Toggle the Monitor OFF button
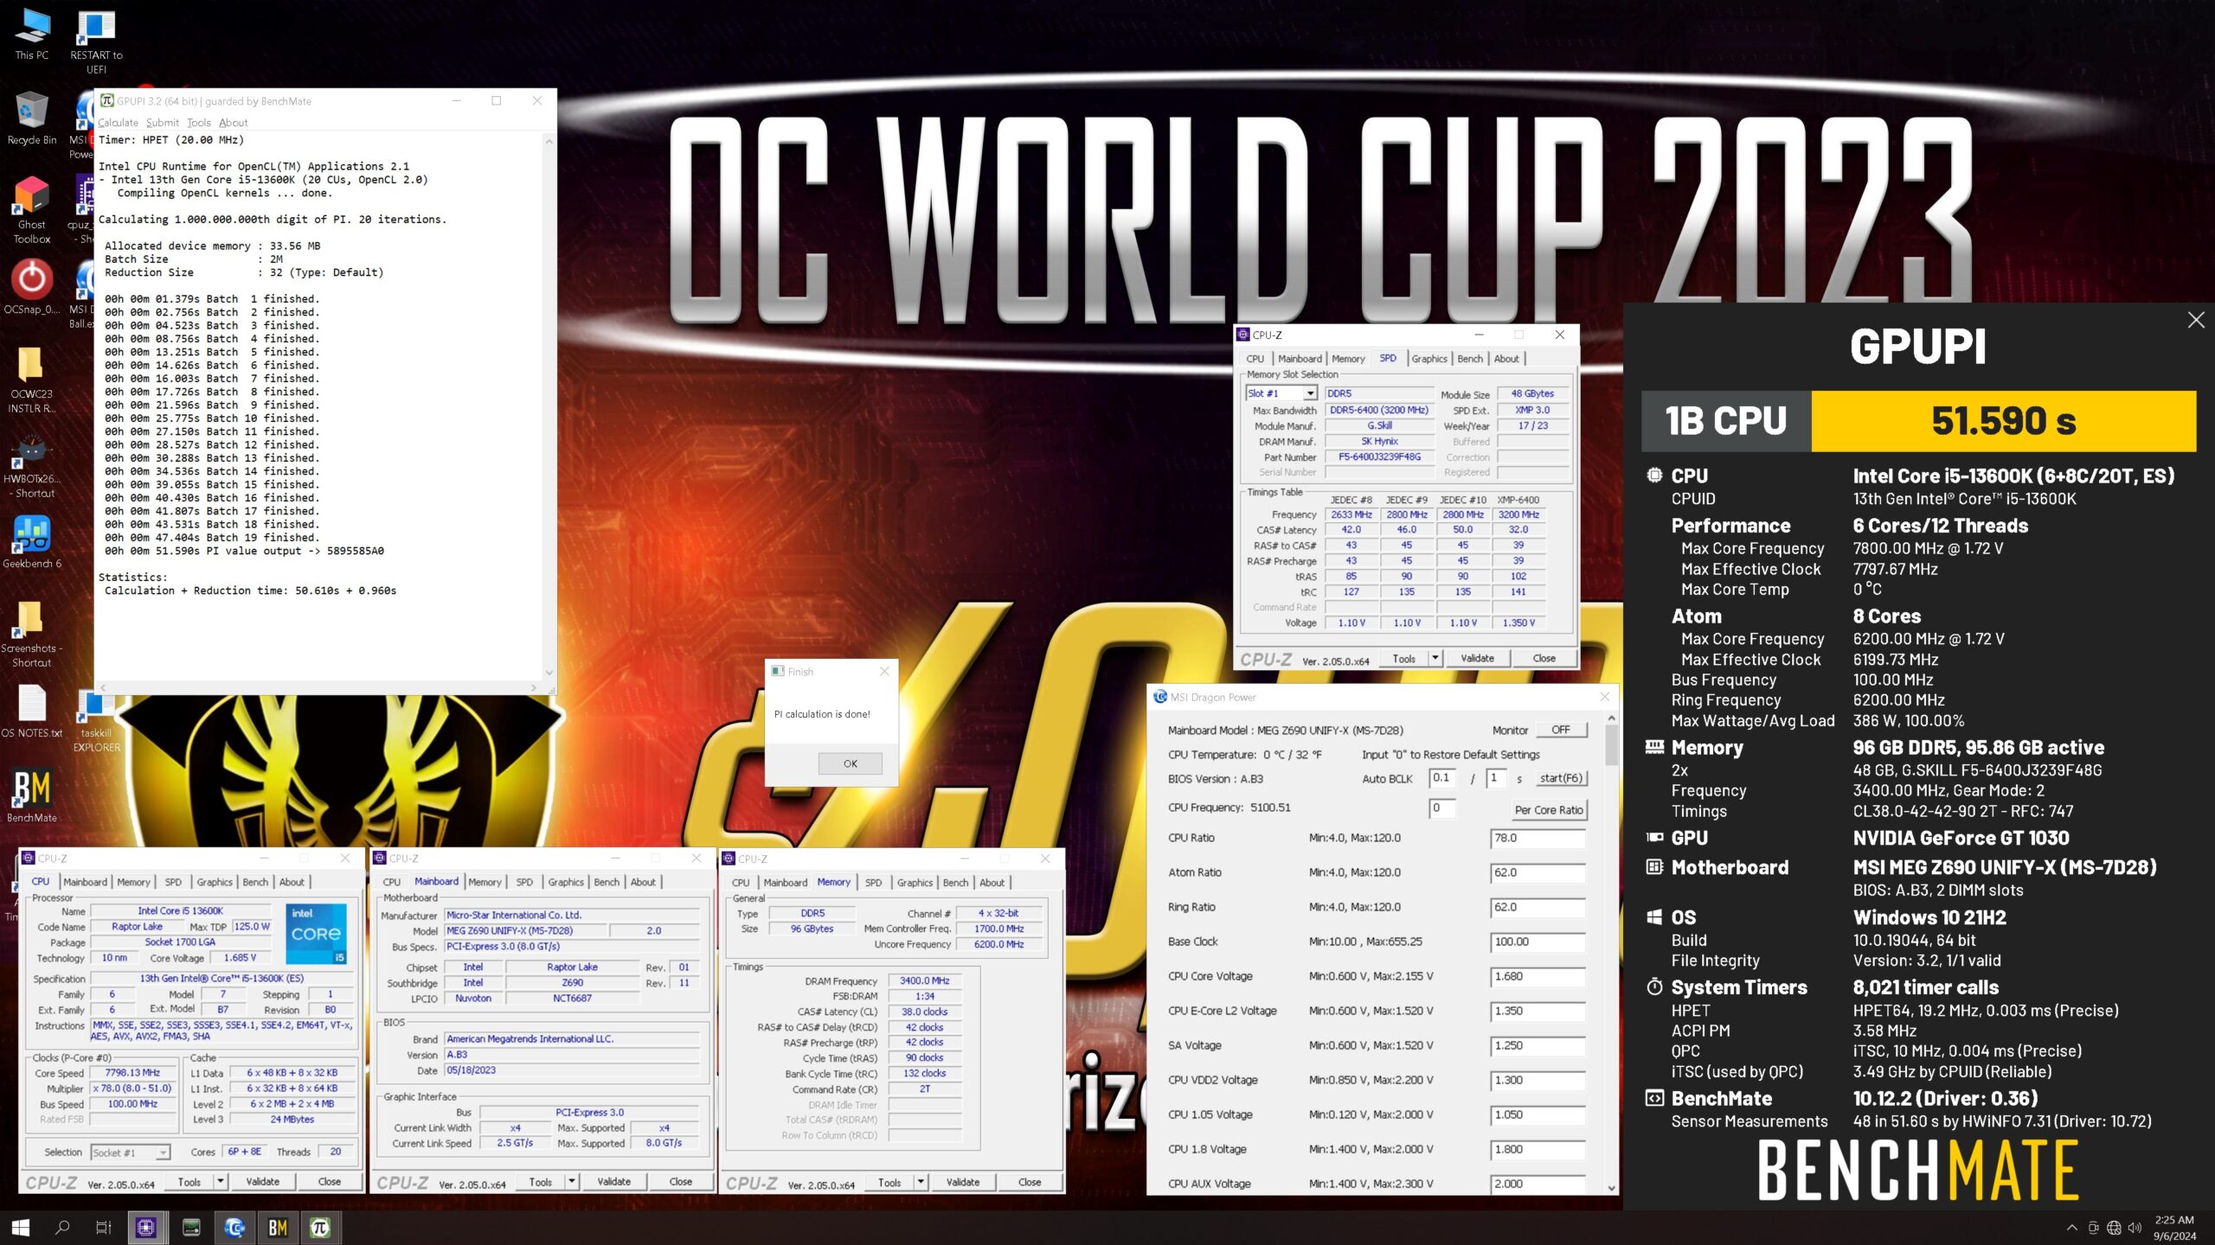The image size is (2215, 1245). (1561, 730)
